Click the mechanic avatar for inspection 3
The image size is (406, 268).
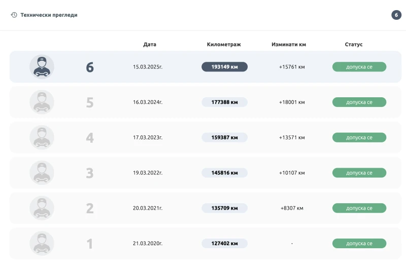42,173
